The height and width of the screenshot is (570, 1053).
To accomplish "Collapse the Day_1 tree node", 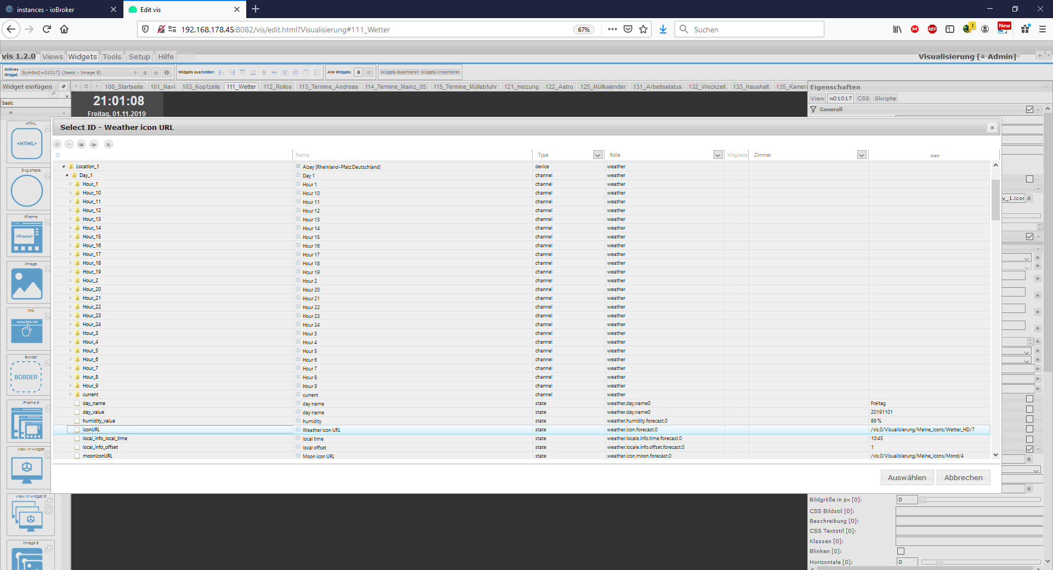I will click(x=67, y=175).
